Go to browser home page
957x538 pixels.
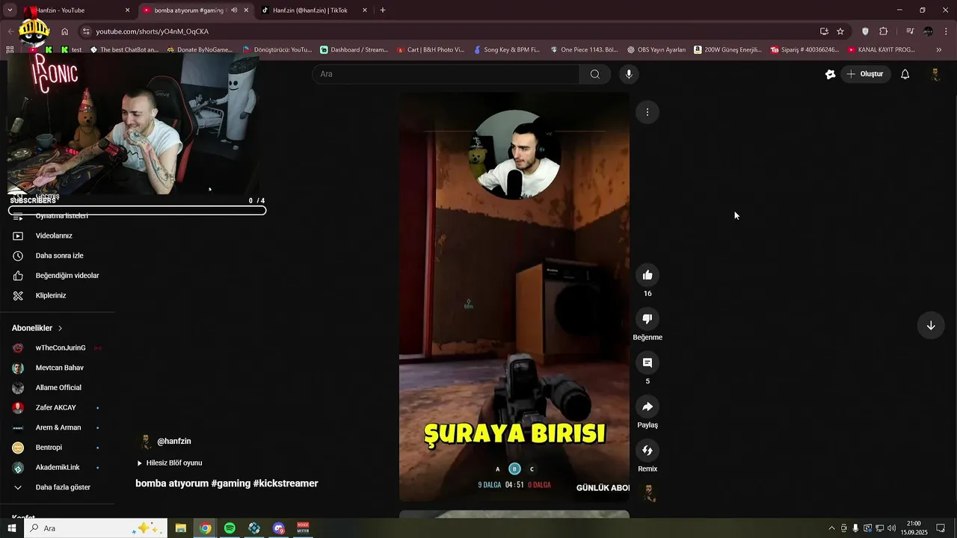click(x=65, y=31)
